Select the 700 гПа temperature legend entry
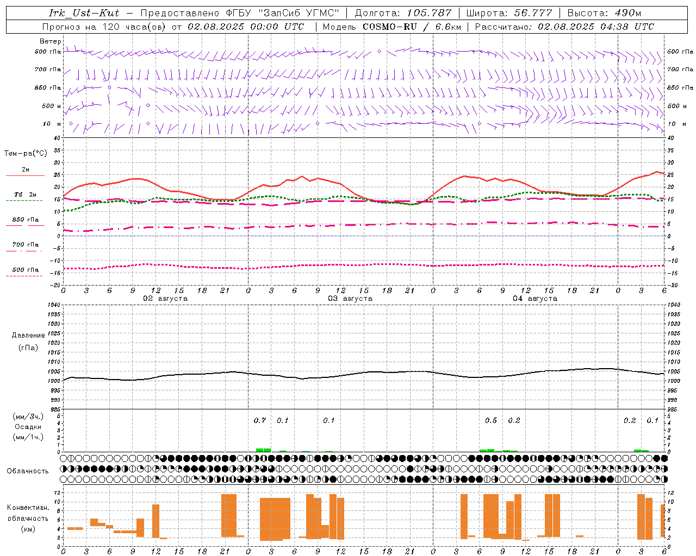The image size is (696, 556). 26,244
